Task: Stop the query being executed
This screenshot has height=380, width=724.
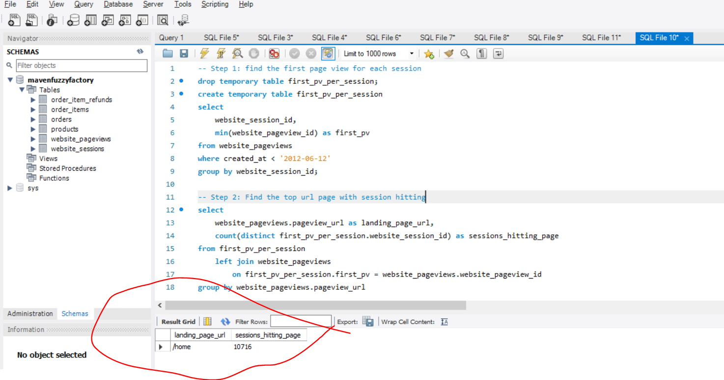Action: (253, 53)
